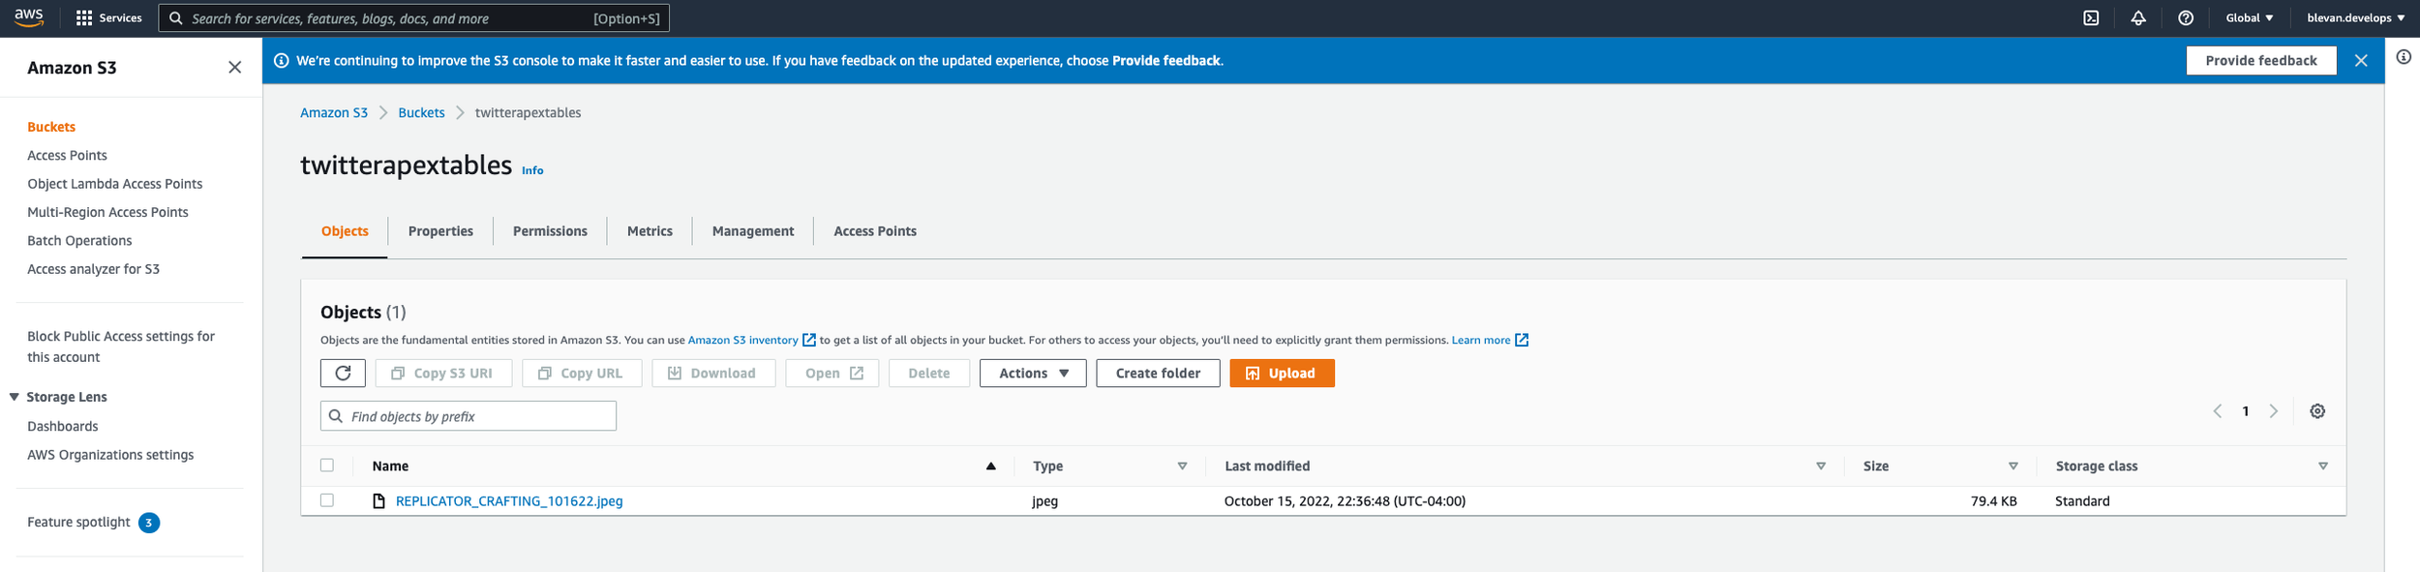
Task: Click the Delete button
Action: 929,374
